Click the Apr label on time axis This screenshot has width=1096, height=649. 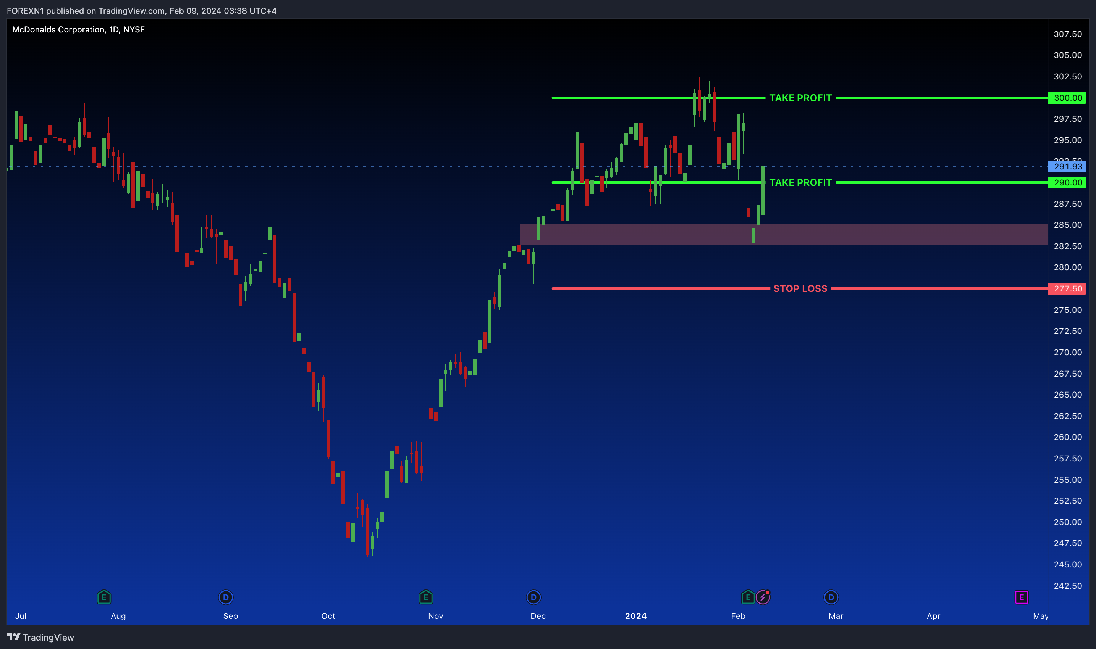pos(933,616)
